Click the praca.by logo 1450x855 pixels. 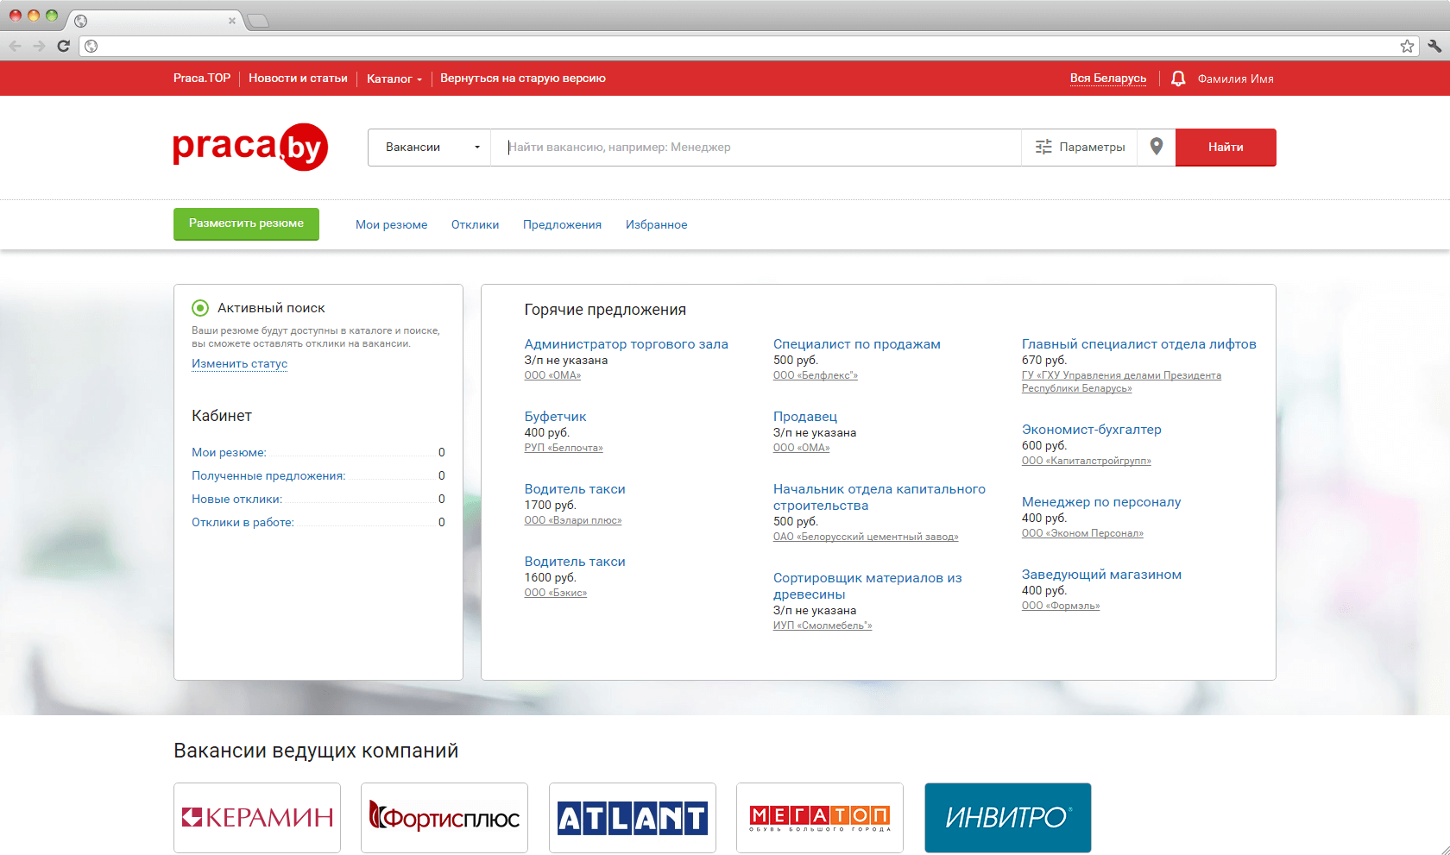[x=250, y=147]
